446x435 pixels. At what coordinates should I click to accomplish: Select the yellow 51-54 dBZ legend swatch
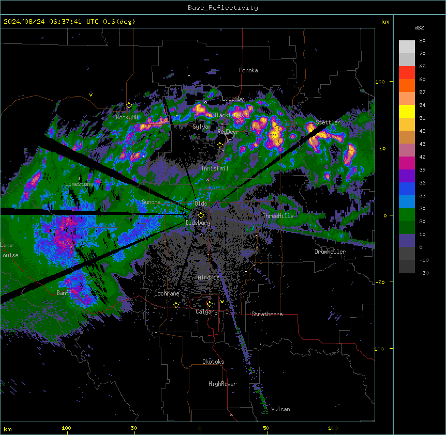click(x=407, y=111)
